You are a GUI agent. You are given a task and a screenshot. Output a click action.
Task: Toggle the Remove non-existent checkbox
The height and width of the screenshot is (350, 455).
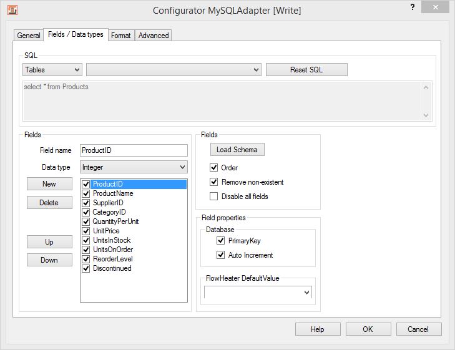[x=214, y=182]
